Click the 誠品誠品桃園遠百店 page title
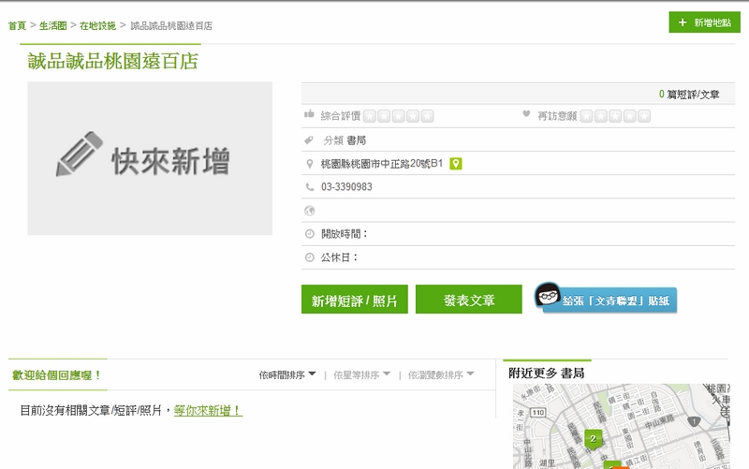The image size is (749, 469). (112, 61)
